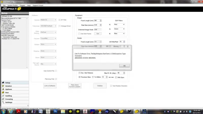Open the File menu
203x114 pixels.
click(4, 5)
